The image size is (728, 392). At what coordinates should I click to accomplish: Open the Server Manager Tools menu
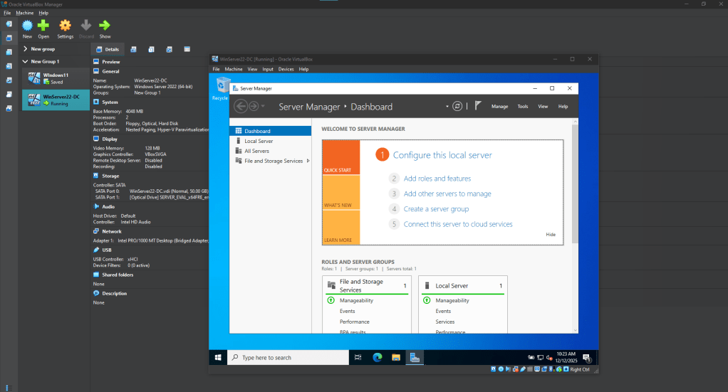523,106
